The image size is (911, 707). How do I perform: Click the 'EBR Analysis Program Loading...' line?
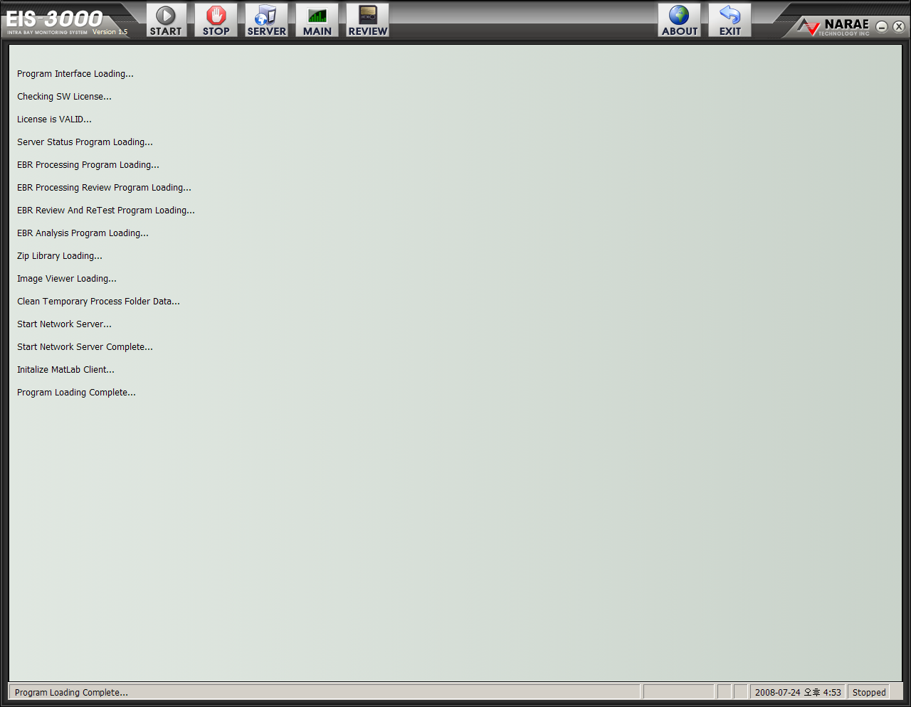tap(83, 233)
